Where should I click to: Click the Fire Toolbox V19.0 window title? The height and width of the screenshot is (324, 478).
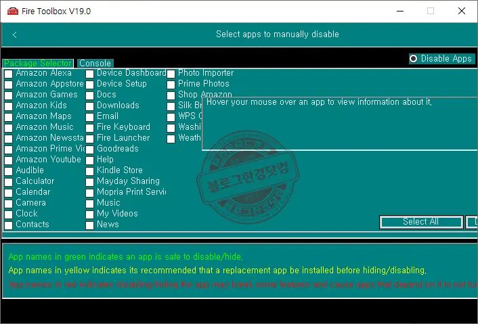tap(56, 11)
